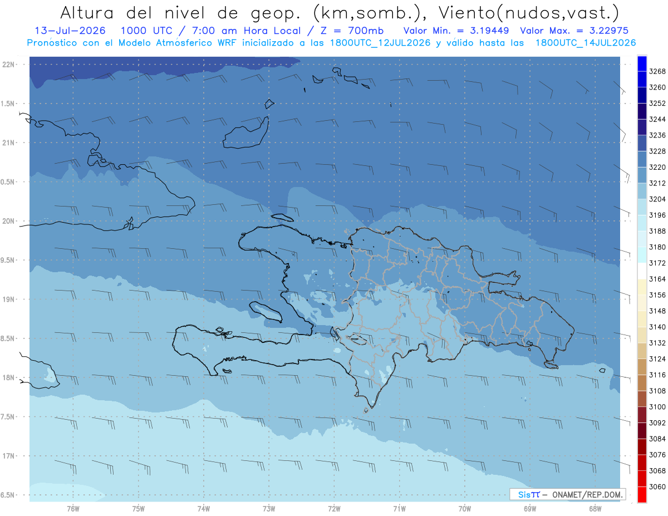Screen dimensions: 668x516
Task: Select the 'Valor Max. = 3.22975' value
Action: pos(574,31)
